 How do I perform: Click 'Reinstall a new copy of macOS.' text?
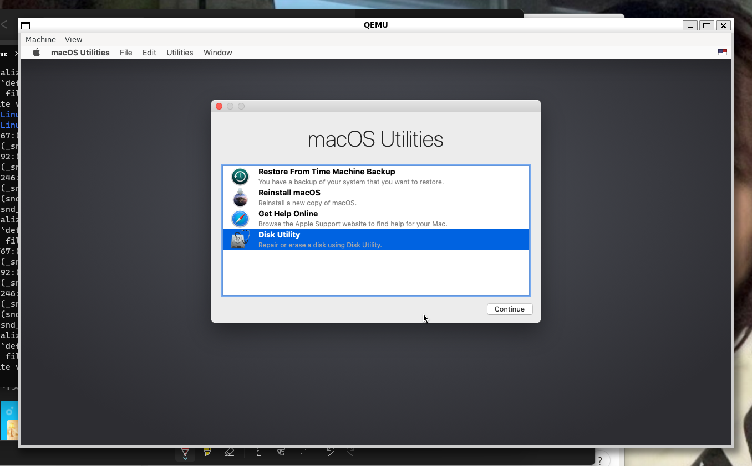click(307, 203)
